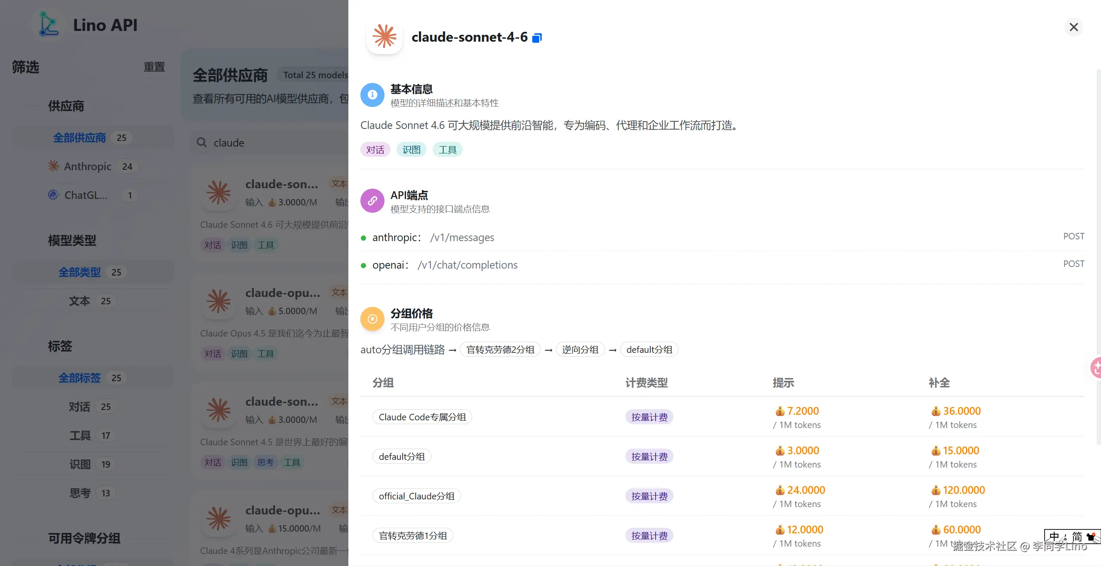This screenshot has height=566, width=1101.
Task: Click the 官转克劳德2分组 chain tag
Action: pos(500,349)
